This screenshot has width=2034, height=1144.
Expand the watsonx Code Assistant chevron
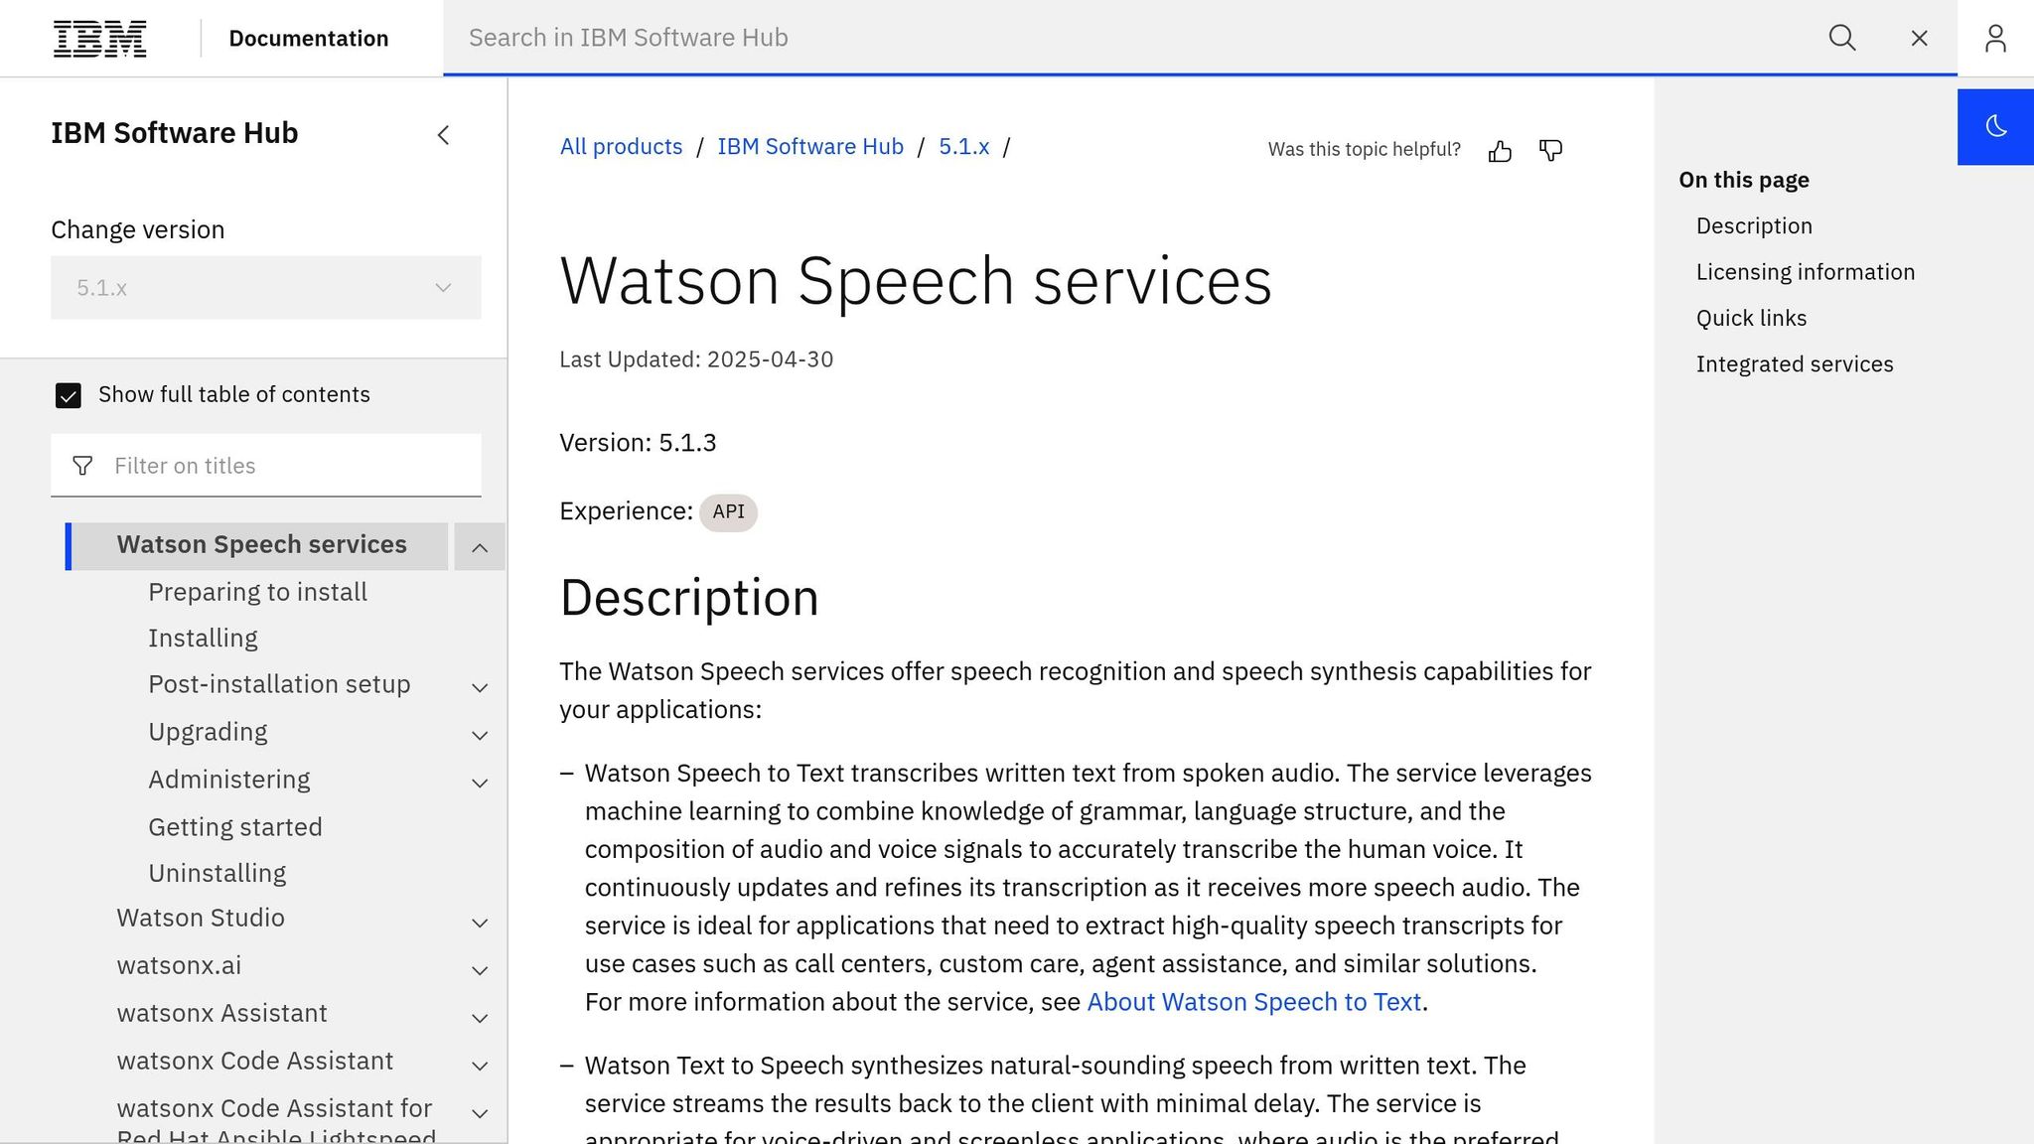coord(480,1066)
